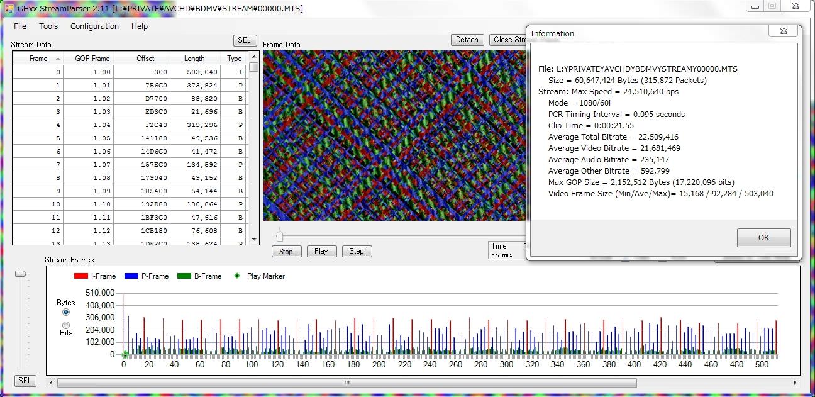Click the frame position slider thumb
815x397 pixels.
pos(280,236)
